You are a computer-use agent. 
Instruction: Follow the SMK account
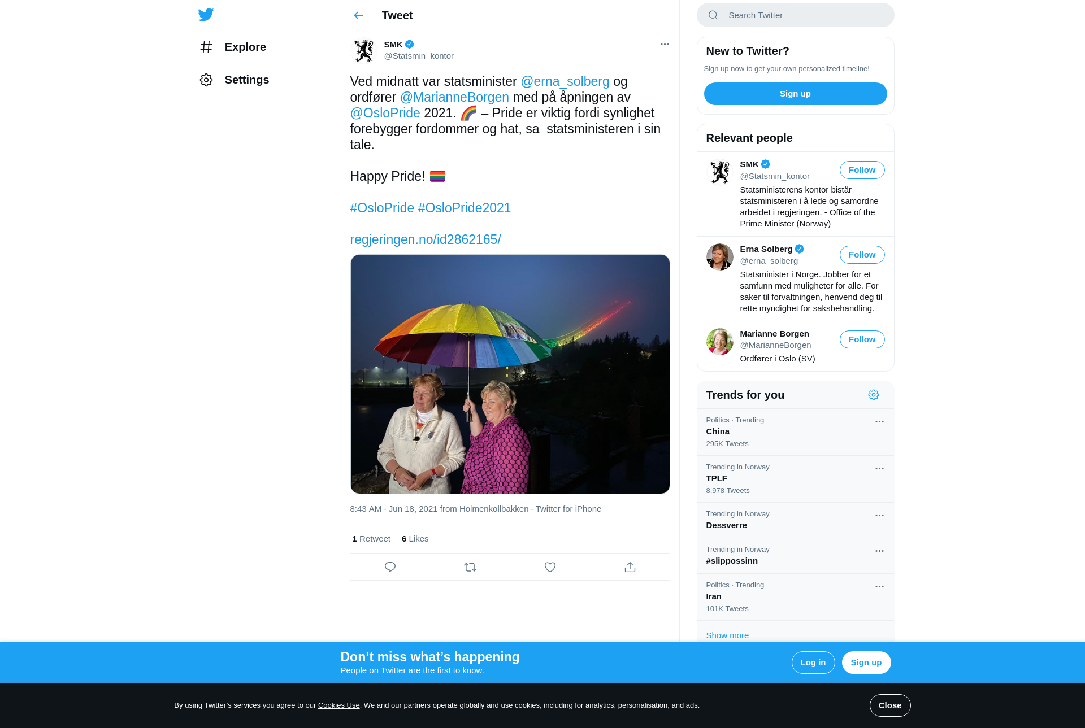pyautogui.click(x=862, y=170)
